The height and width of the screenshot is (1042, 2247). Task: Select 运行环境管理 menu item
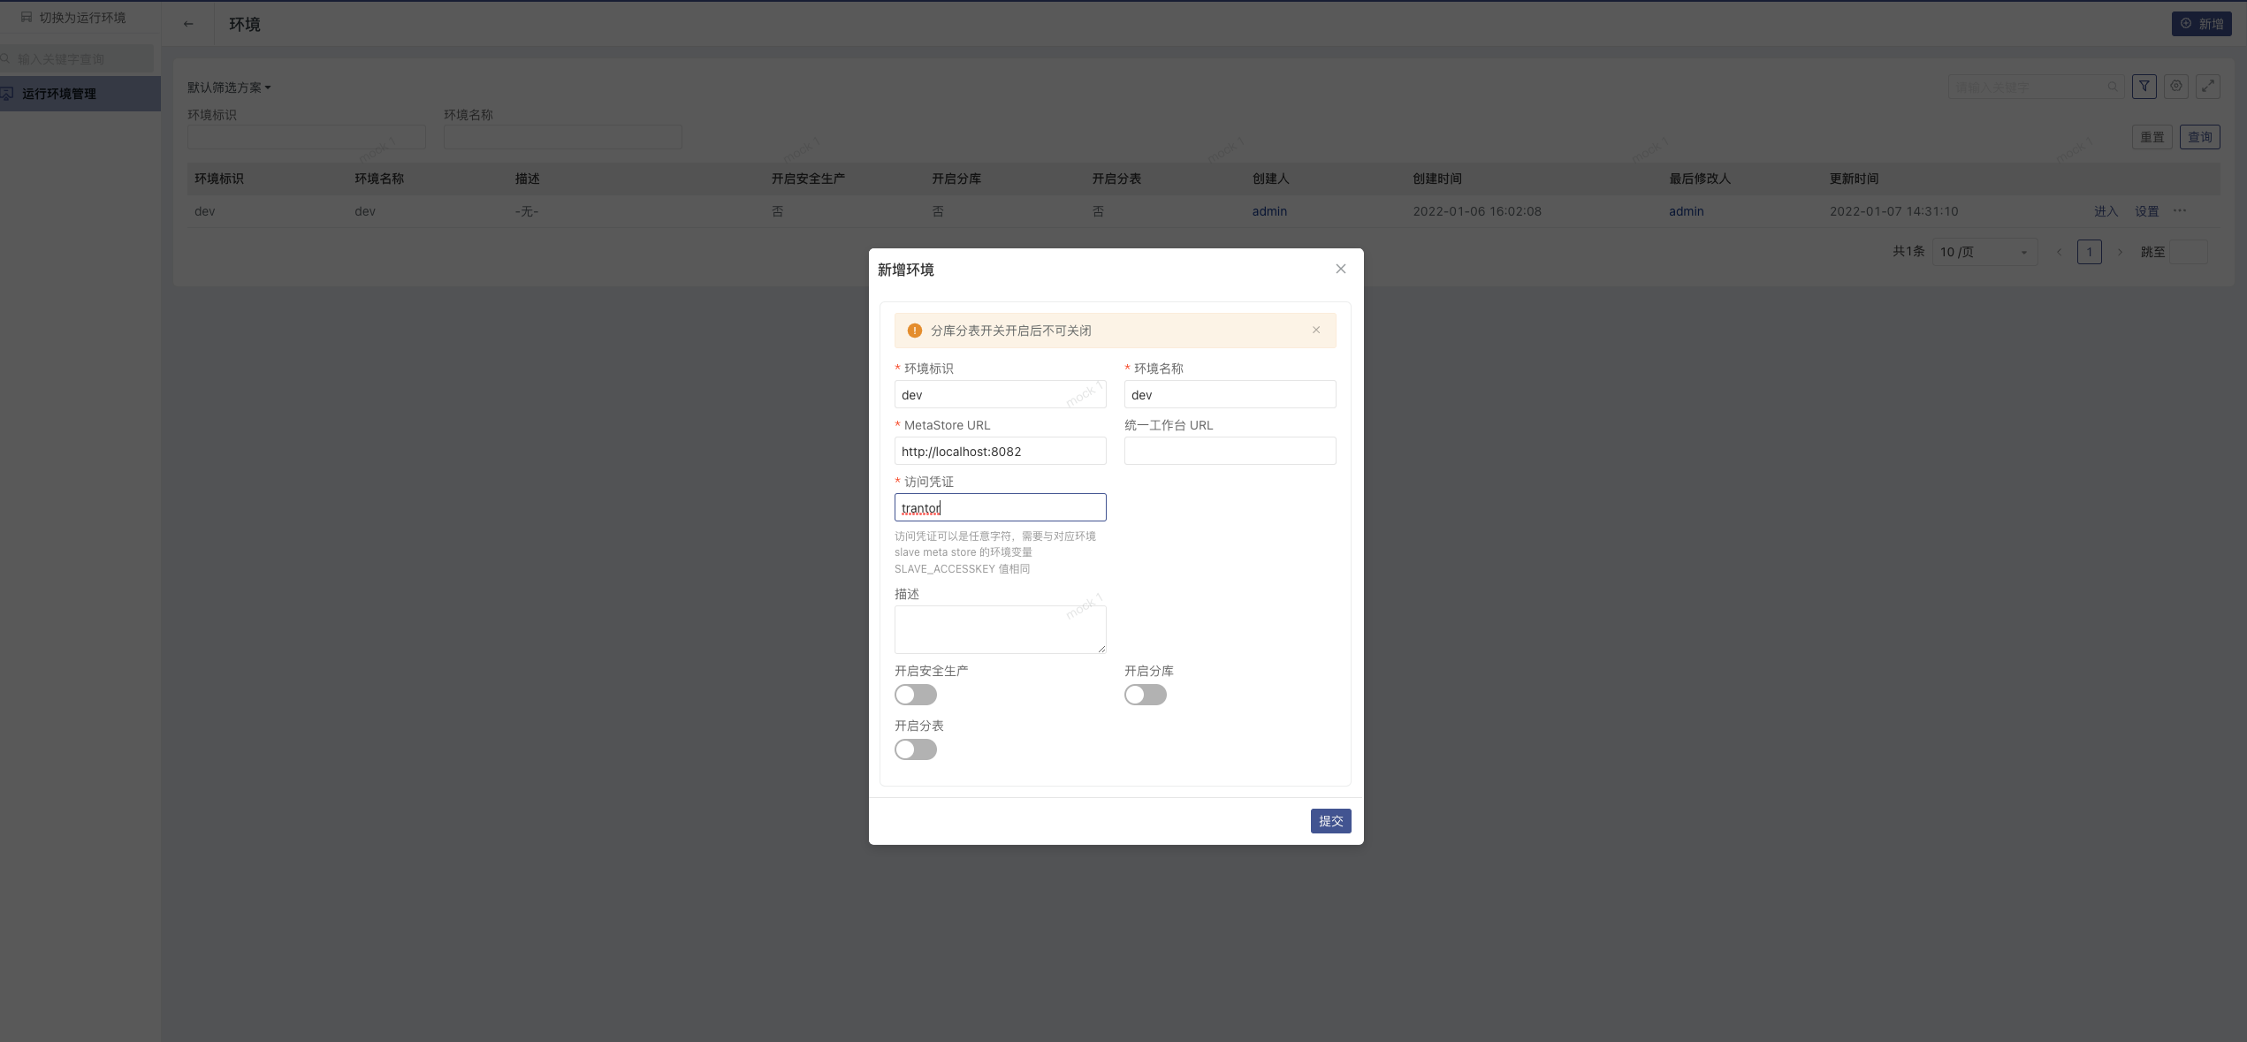pyautogui.click(x=80, y=94)
